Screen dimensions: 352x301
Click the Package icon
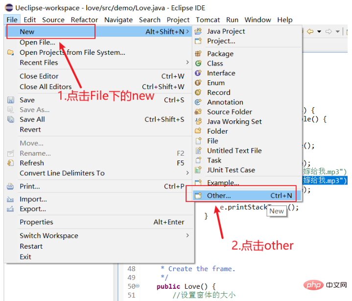tap(198, 54)
